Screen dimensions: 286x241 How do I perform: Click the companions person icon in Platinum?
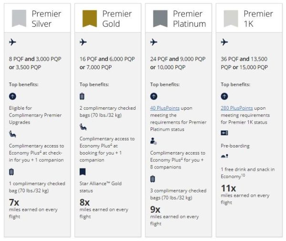click(x=154, y=141)
